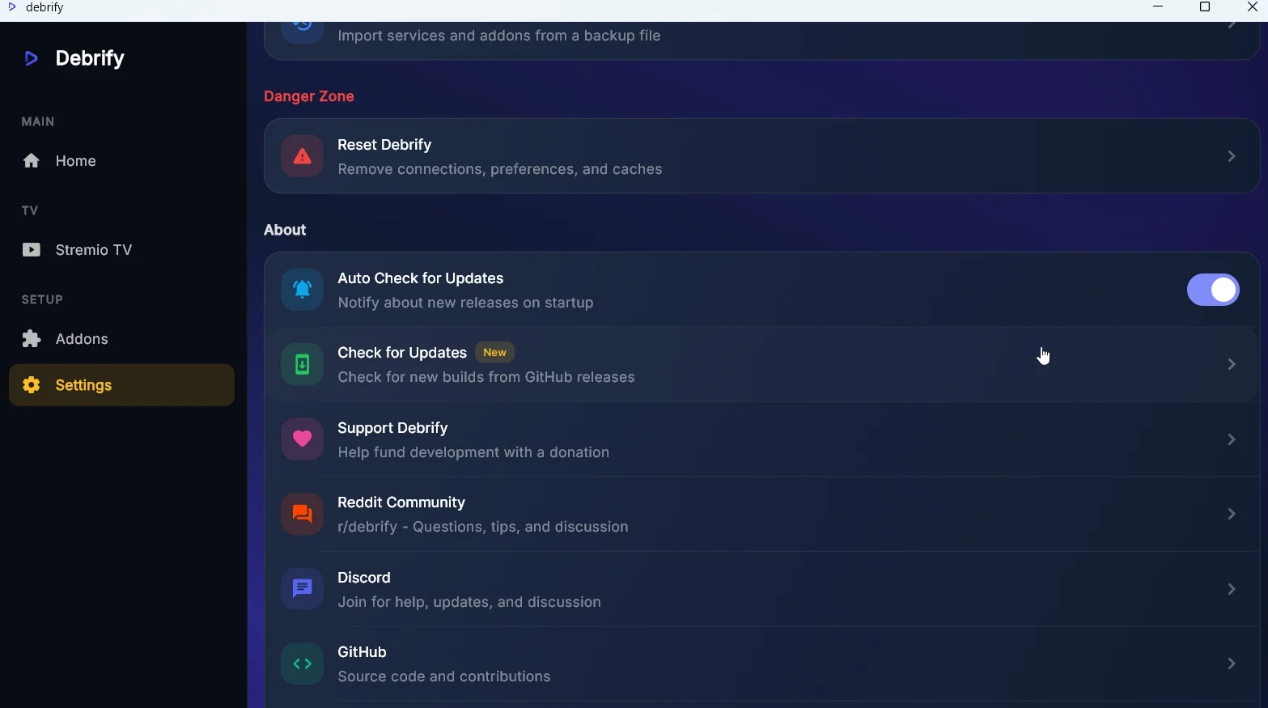Click 'Check for new builds from GitHub releases'
The width and height of the screenshot is (1268, 708).
coord(486,379)
